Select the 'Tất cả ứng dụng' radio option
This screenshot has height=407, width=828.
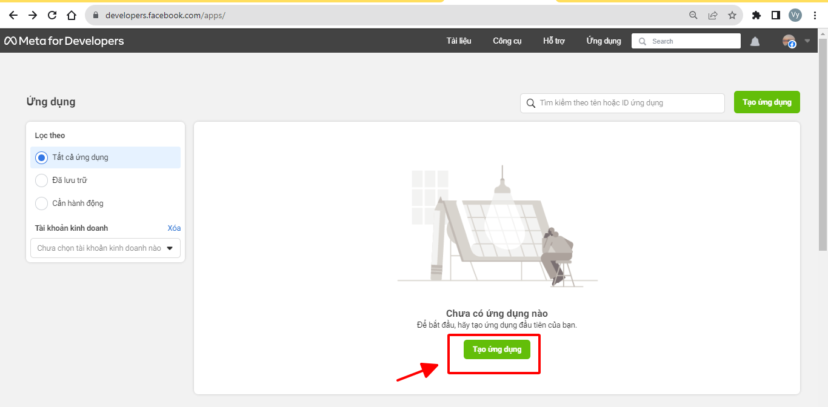(41, 157)
